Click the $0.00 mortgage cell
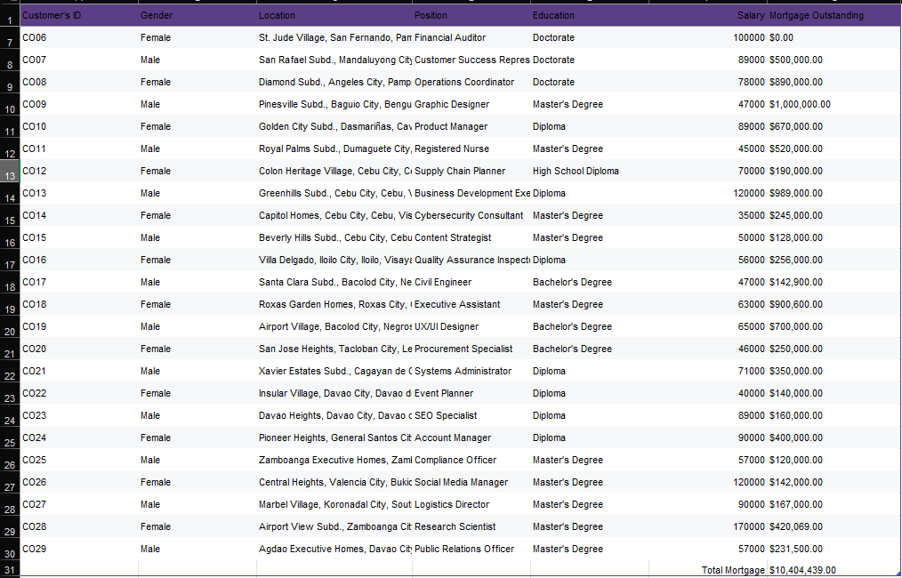 click(x=834, y=37)
